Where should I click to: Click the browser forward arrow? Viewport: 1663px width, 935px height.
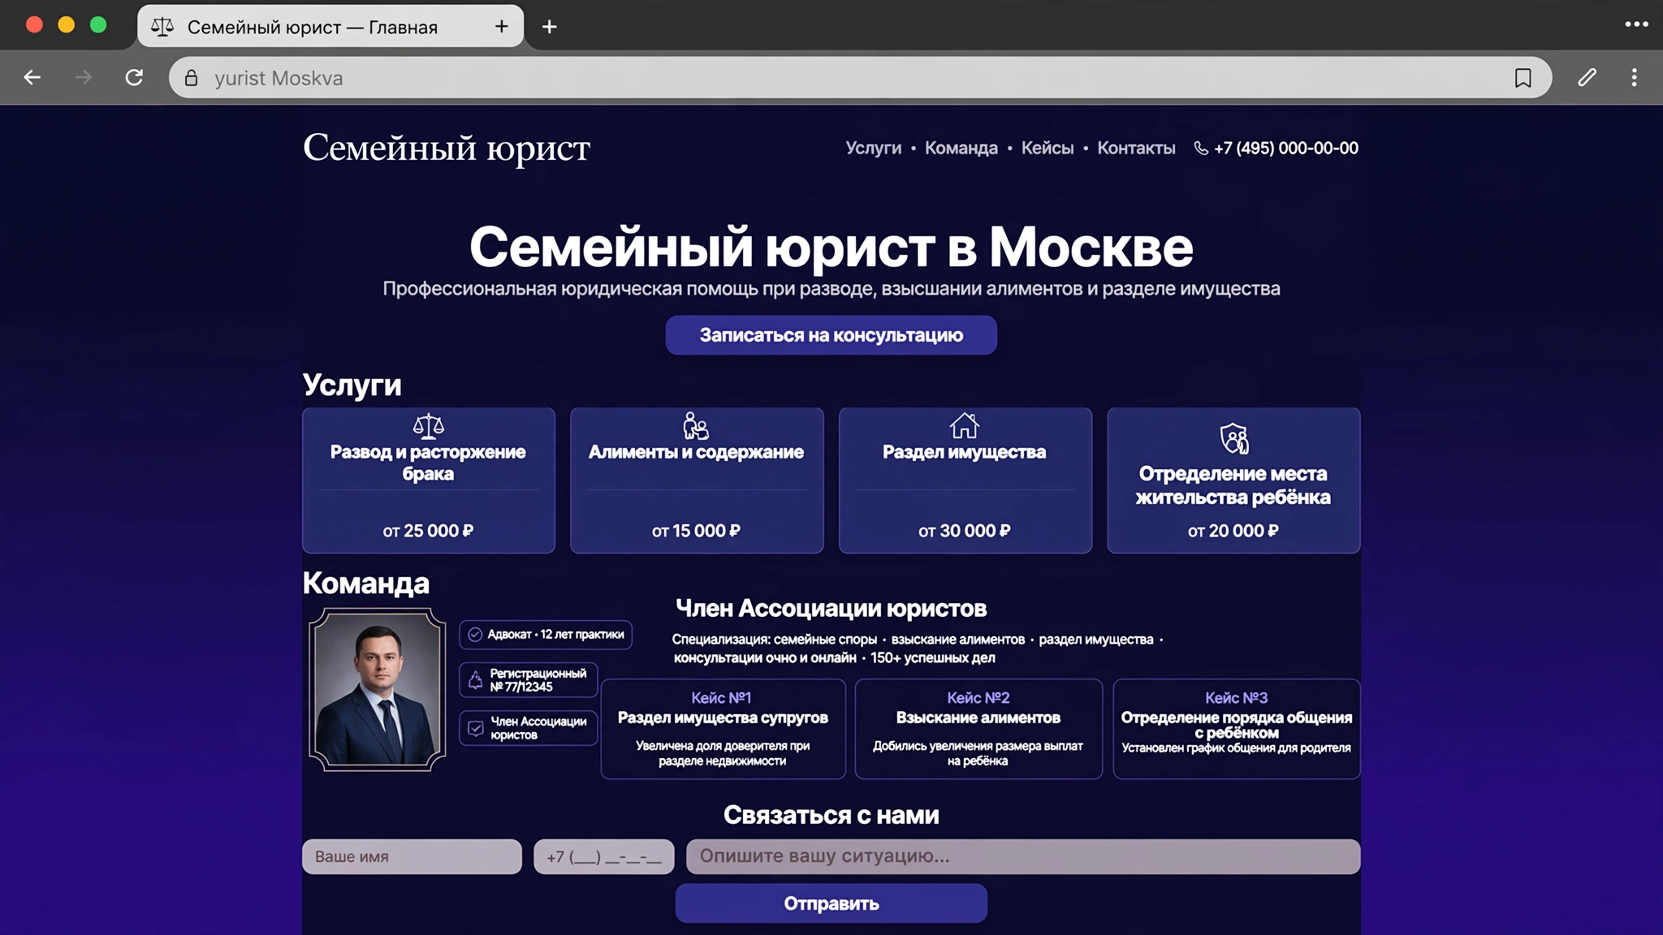tap(83, 78)
